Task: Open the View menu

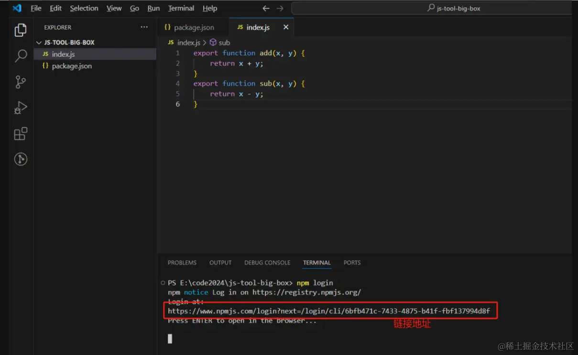Action: [x=114, y=8]
